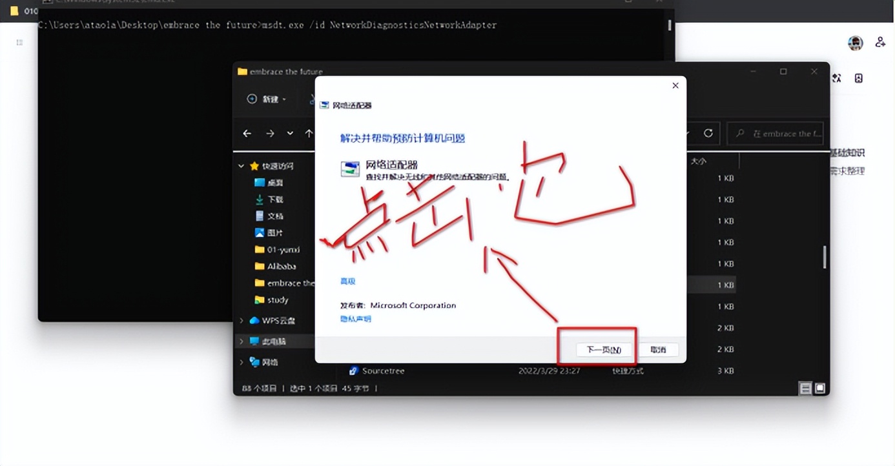895x466 pixels.
Task: Expand the 此电脑 tree node
Action: point(242,341)
